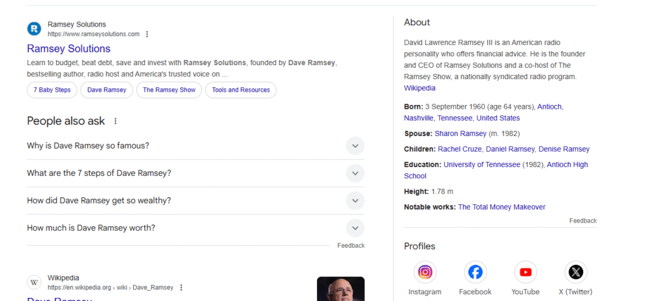Expand 'Why is Dave Ramsey so famous?'
Image resolution: width=649 pixels, height=301 pixels.
196,145
